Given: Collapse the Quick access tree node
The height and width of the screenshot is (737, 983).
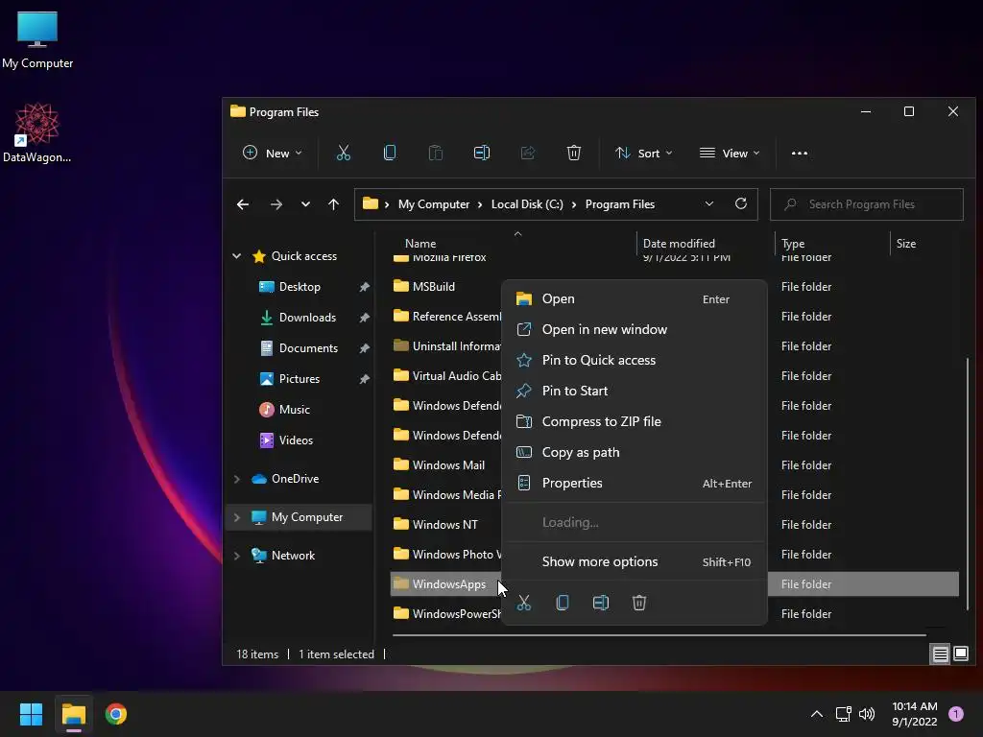Looking at the screenshot, I should pos(237,255).
